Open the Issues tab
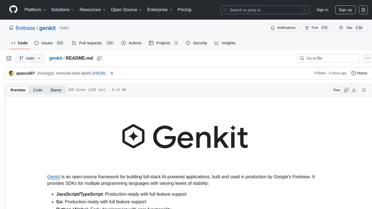 click(49, 43)
